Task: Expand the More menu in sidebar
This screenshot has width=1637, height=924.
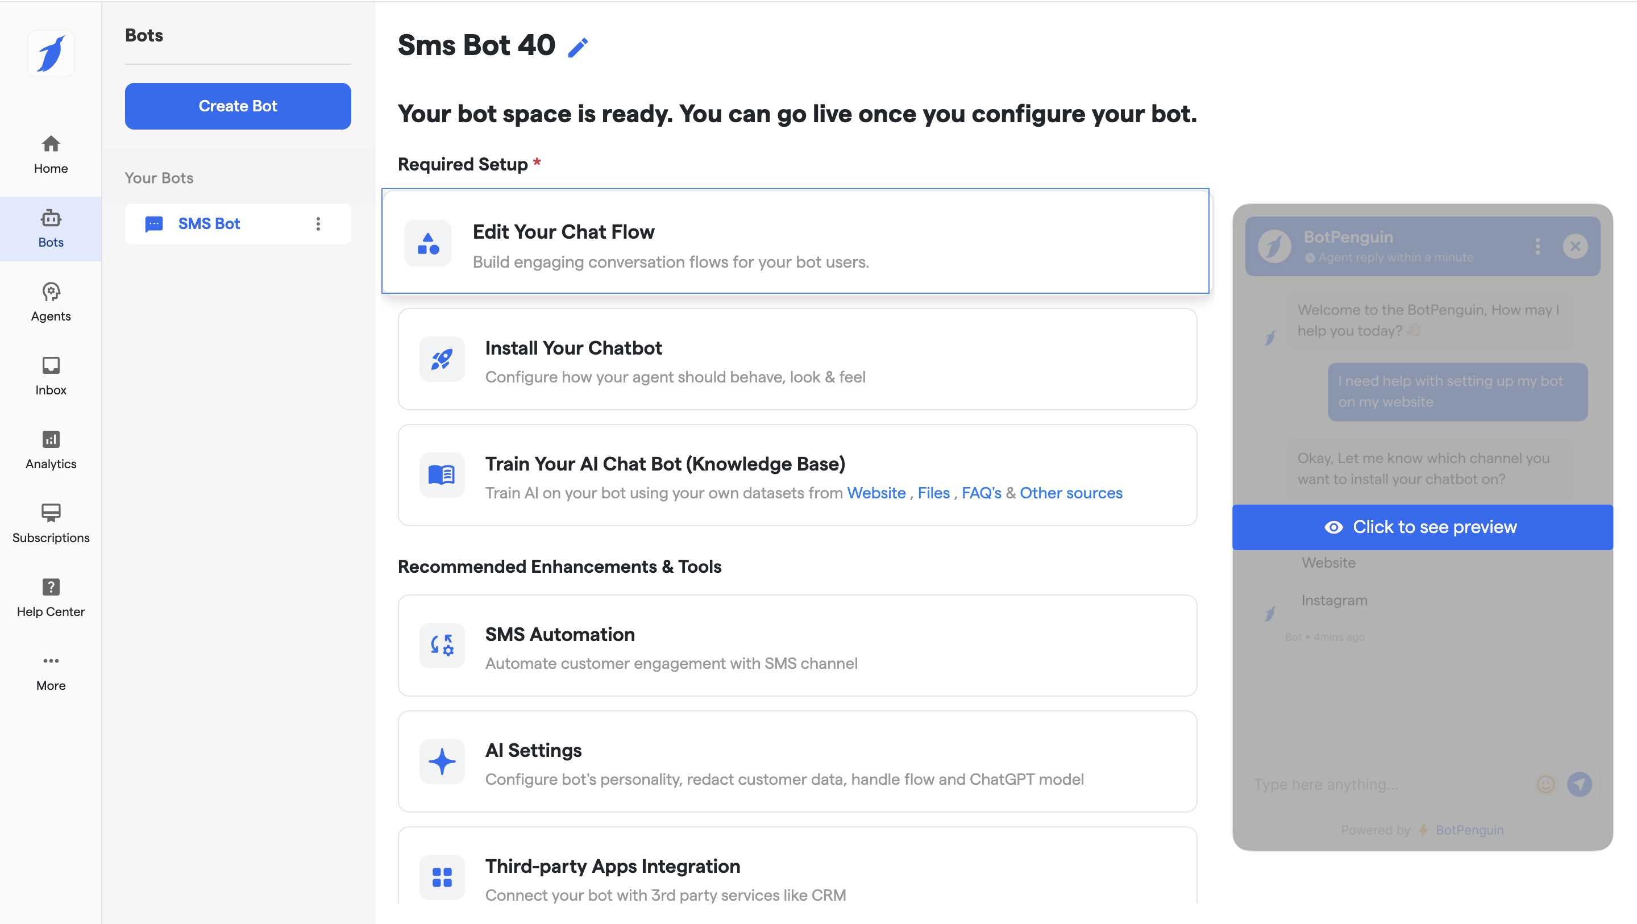Action: pyautogui.click(x=51, y=671)
